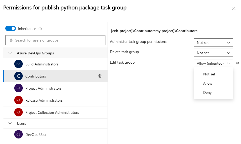Select the Project Administrators group
Screen dimensions: 241x144
pos(55,88)
